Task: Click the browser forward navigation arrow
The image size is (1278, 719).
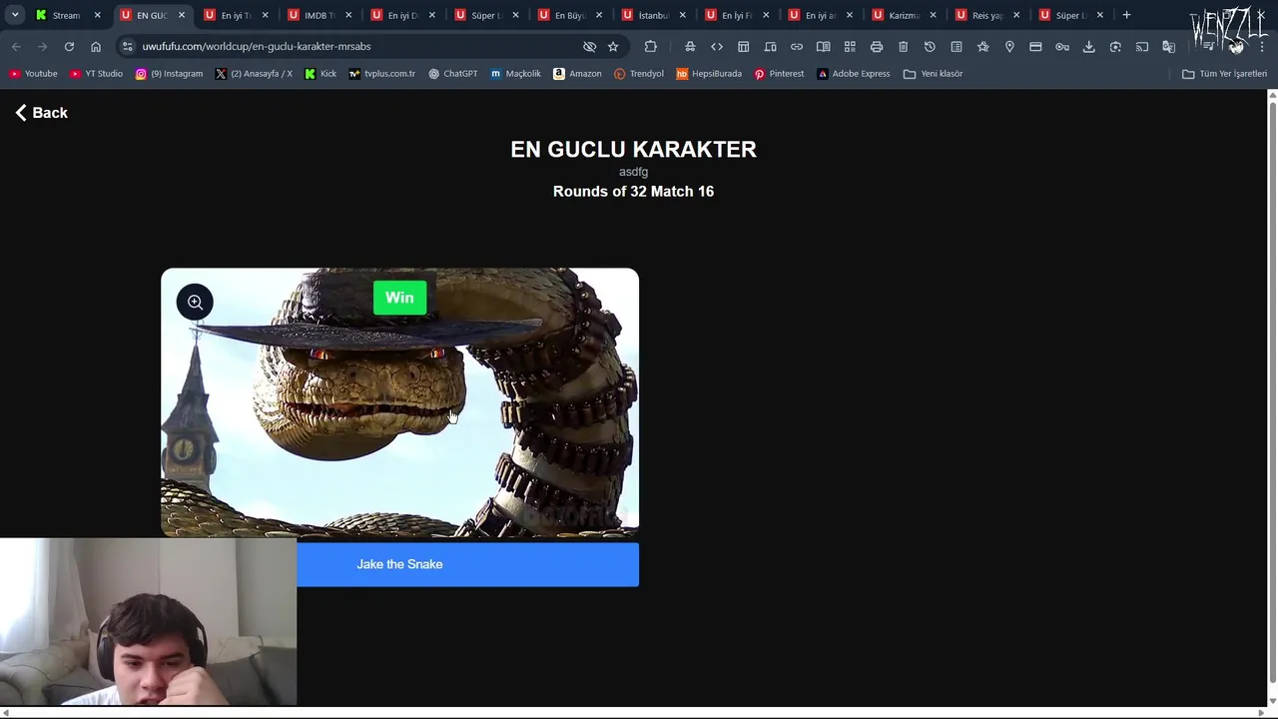Action: [x=42, y=46]
